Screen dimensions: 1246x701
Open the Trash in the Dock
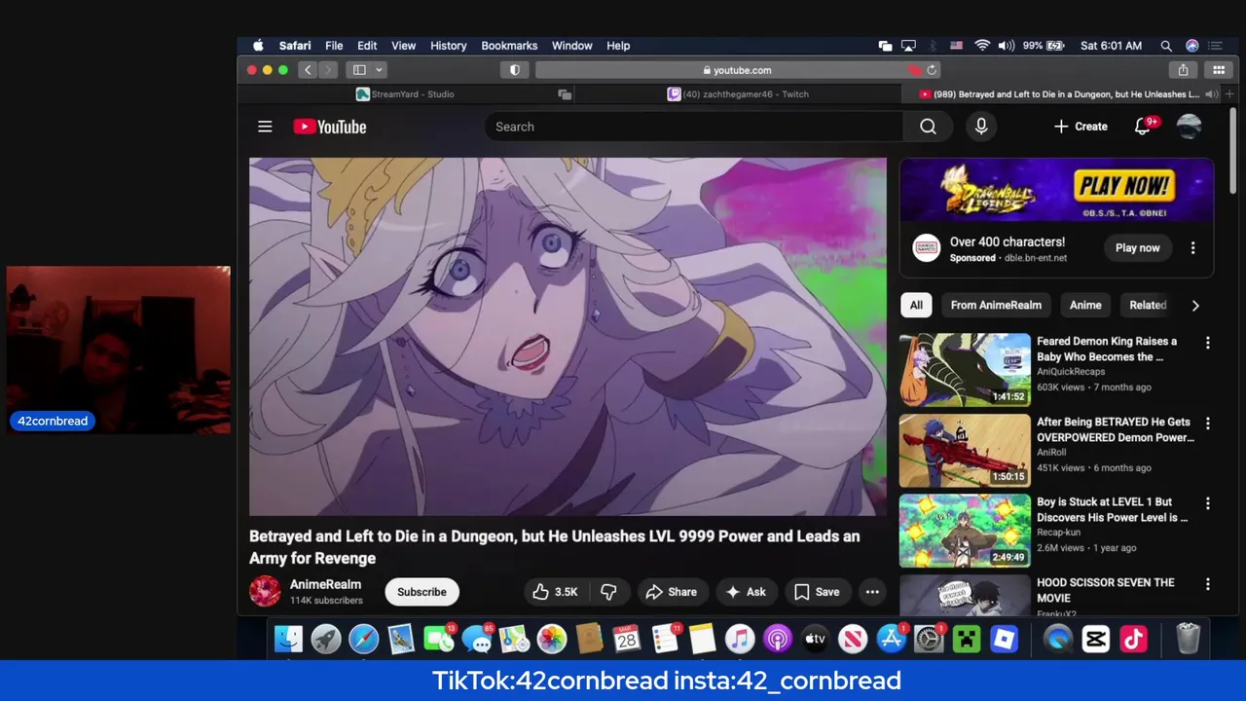(x=1189, y=640)
